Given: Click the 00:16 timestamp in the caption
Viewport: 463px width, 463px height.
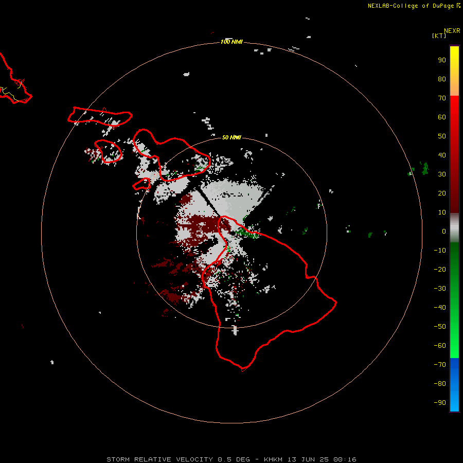Looking at the screenshot, I should [x=345, y=459].
